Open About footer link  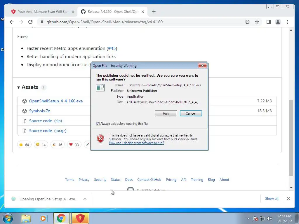click(224, 180)
